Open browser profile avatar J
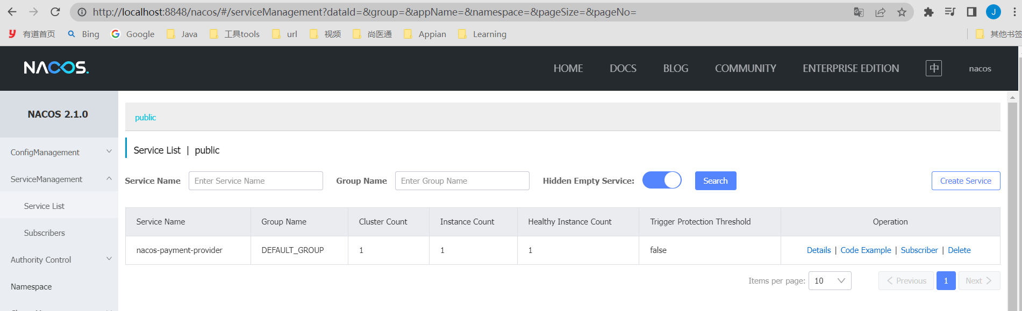The height and width of the screenshot is (311, 1022). click(x=993, y=12)
